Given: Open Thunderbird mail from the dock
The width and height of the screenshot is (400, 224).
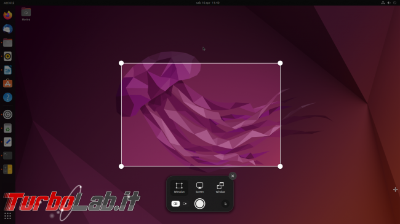Looking at the screenshot, I should pos(7,29).
